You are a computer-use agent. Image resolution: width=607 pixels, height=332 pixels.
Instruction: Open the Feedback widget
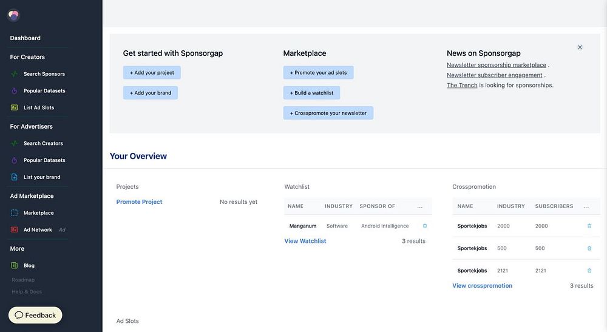pyautogui.click(x=35, y=315)
